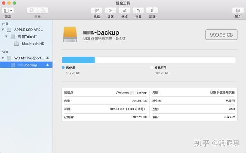Click the 812.23 GB available value under the bar
Image resolution: width=246 pixels, height=153 pixels.
(162, 73)
